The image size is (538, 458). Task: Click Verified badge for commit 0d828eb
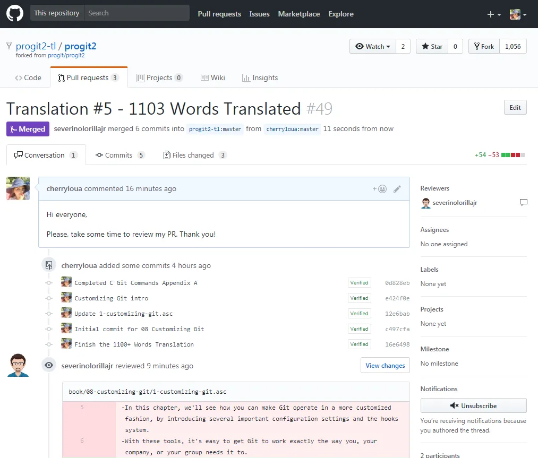(x=359, y=283)
